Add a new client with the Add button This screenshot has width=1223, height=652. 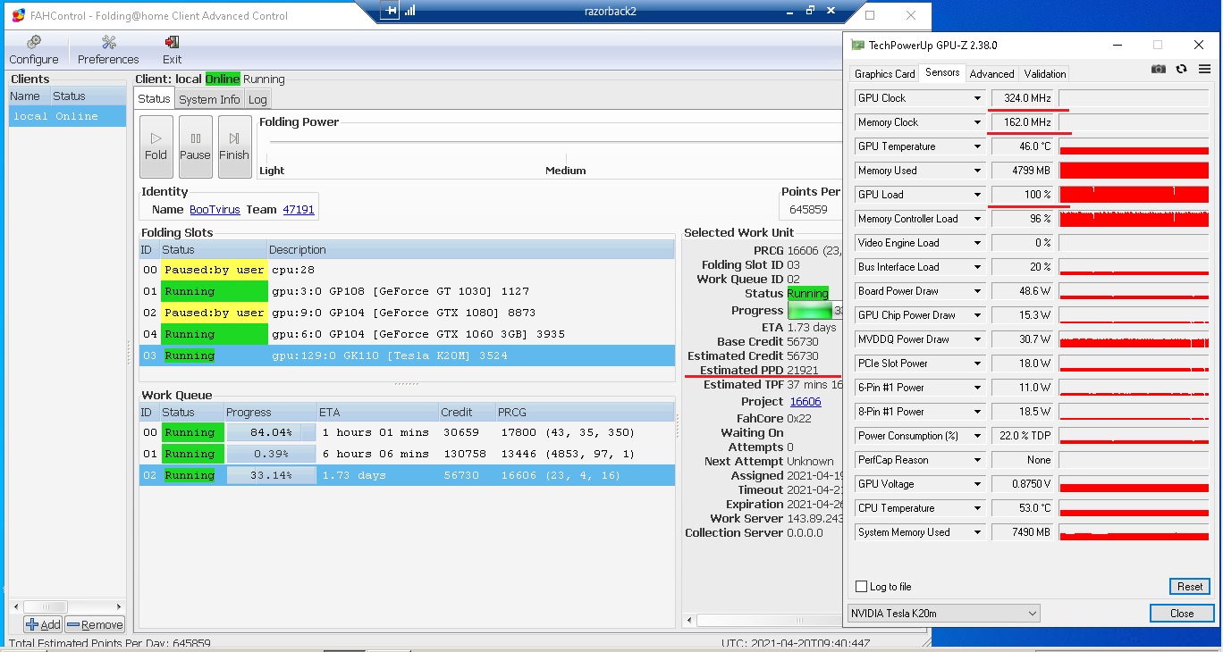(43, 625)
